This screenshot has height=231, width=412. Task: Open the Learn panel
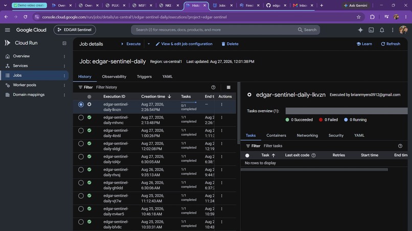[364, 44]
